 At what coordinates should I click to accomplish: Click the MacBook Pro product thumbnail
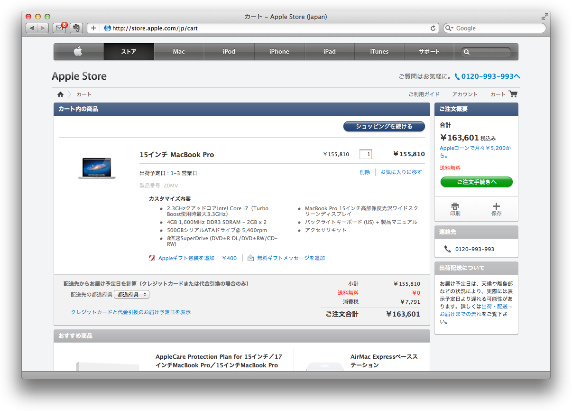pyautogui.click(x=97, y=168)
